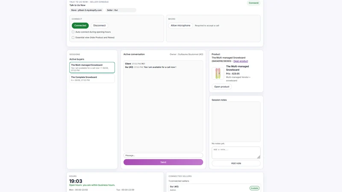Click the Add a note text area

(236, 153)
